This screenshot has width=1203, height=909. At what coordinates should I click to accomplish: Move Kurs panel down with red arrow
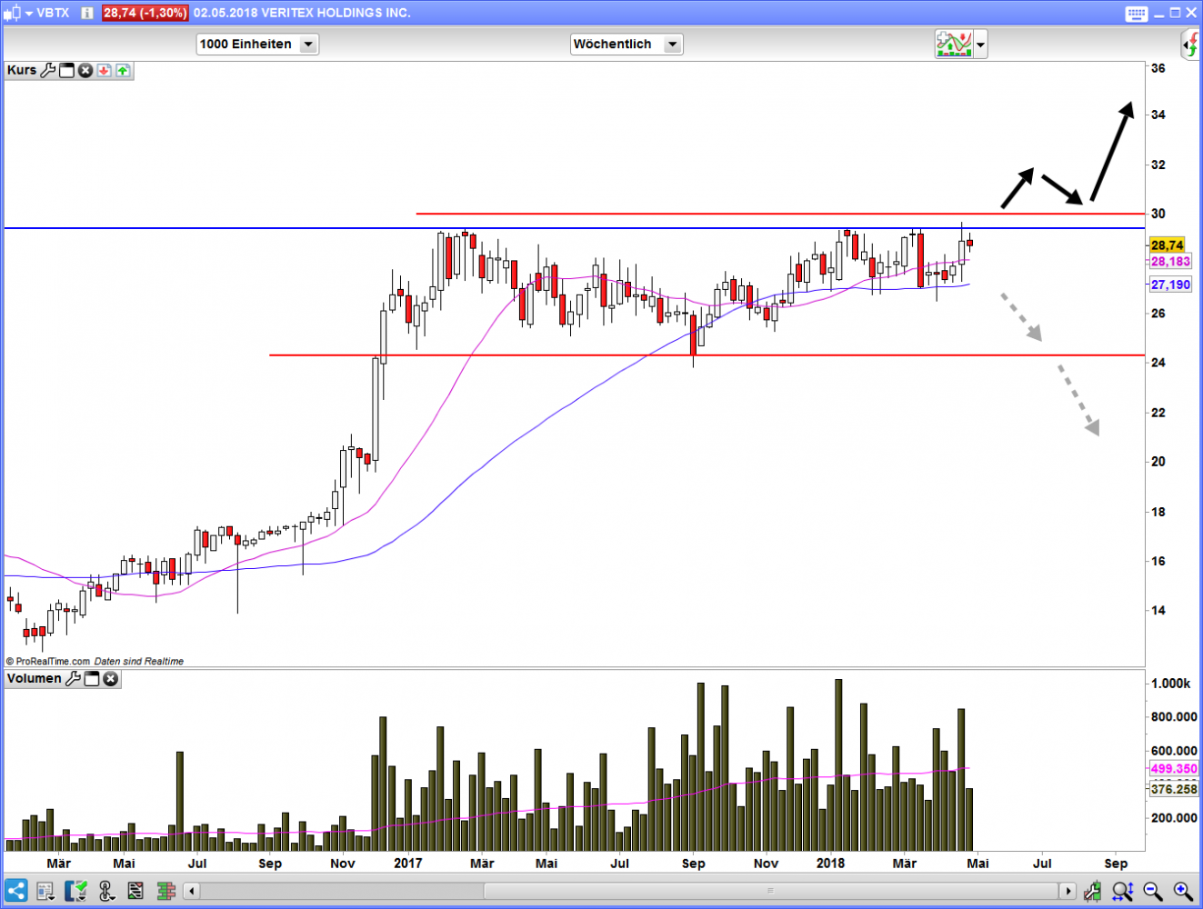[104, 70]
